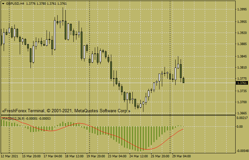
Task: Click the 23 Mar 04:00 time label
Action: coord(117,156)
